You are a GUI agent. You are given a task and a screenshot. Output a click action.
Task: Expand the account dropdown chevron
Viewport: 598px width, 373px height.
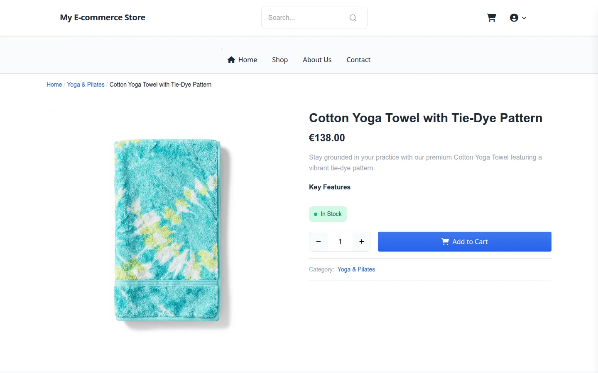(524, 18)
